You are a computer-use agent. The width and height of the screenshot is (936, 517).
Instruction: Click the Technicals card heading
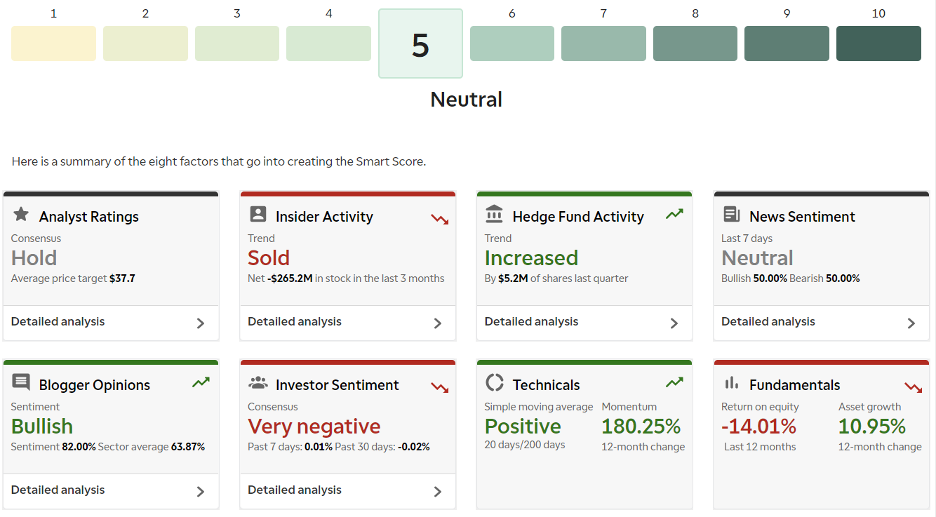click(546, 385)
